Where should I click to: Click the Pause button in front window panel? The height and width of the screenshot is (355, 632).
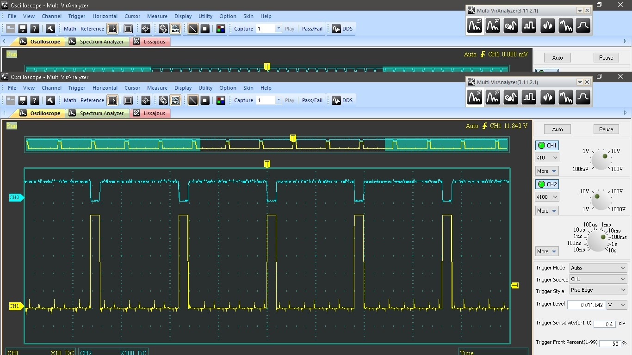(x=606, y=129)
